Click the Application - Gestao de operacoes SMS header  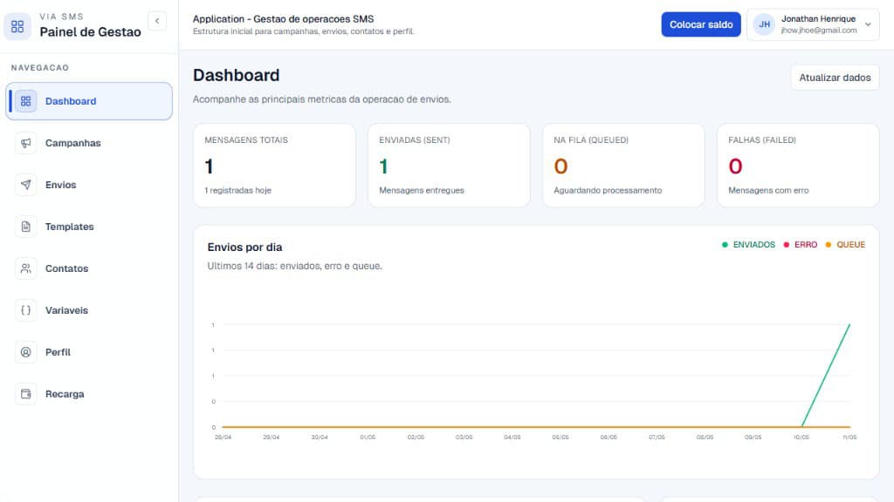click(x=284, y=19)
